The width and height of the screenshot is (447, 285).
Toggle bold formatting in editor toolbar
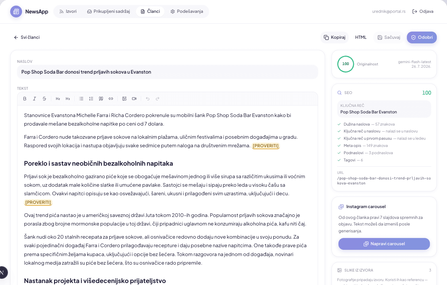[x=25, y=99]
